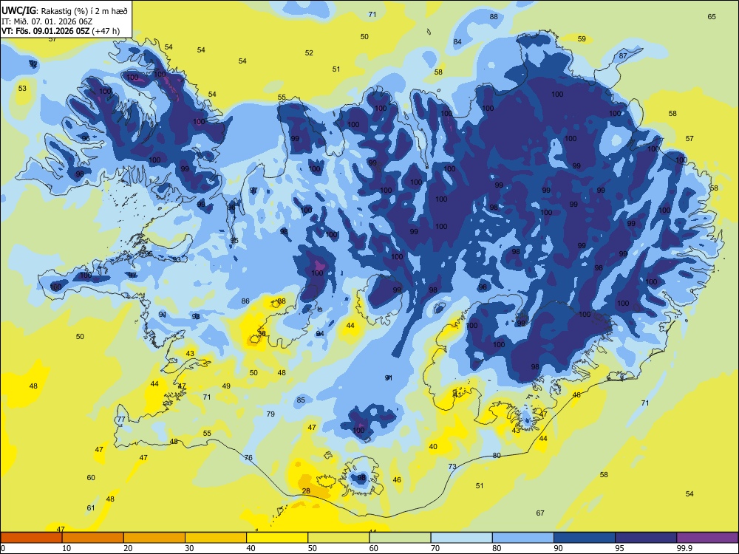Viewport: 739px width, 554px height.
Task: Click the value '92' in the northwest
Action: pos(33,64)
